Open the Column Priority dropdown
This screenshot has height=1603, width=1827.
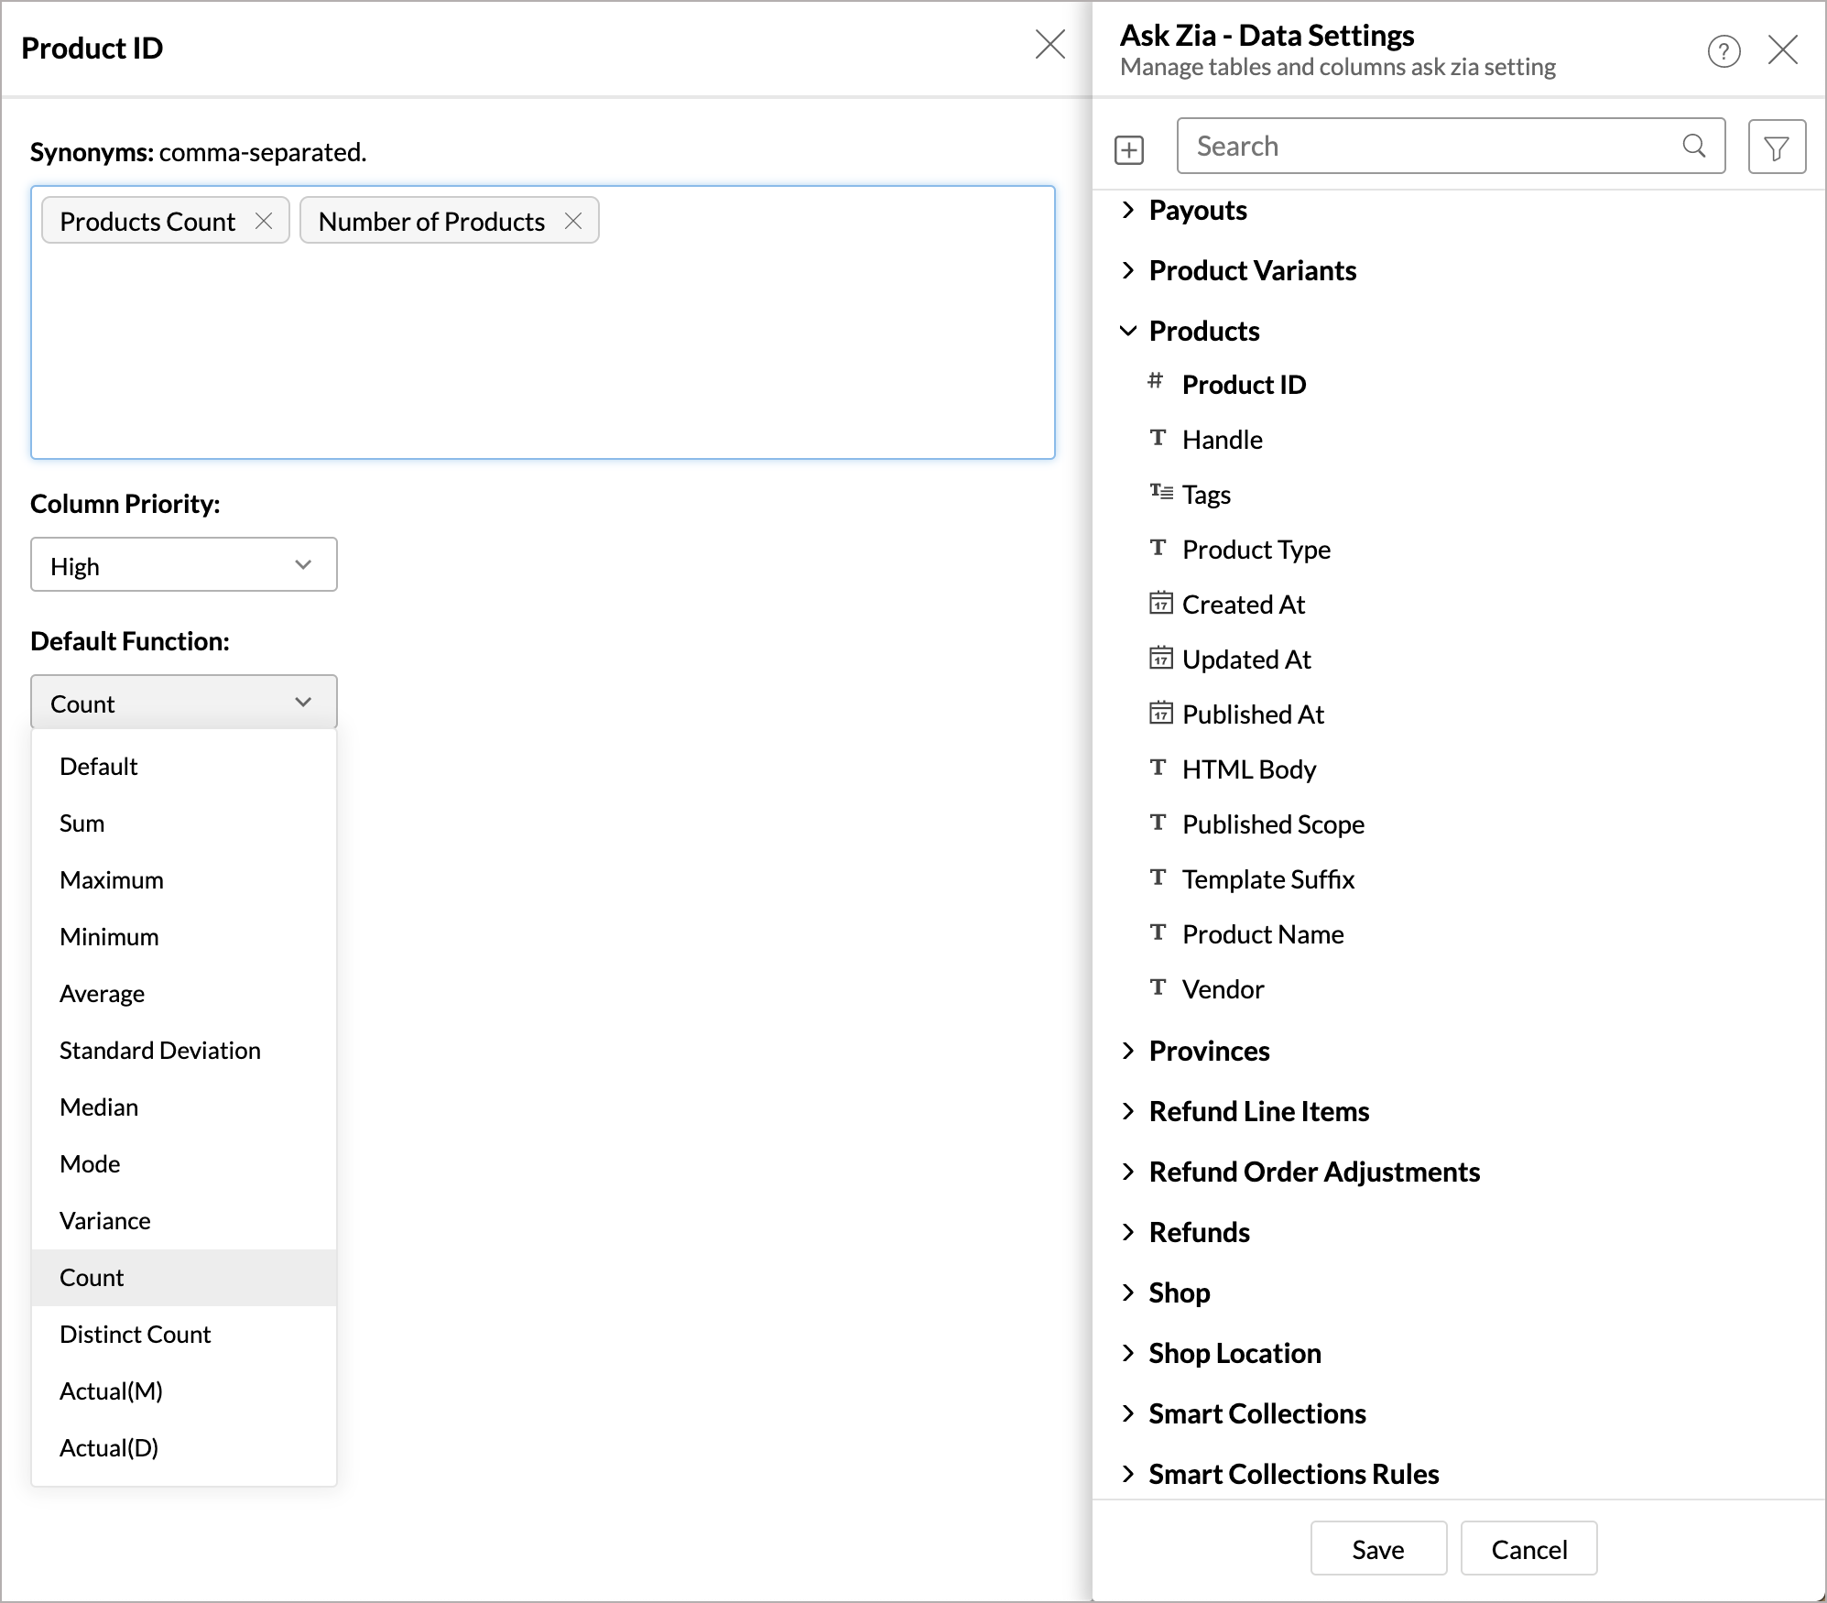[x=183, y=565]
